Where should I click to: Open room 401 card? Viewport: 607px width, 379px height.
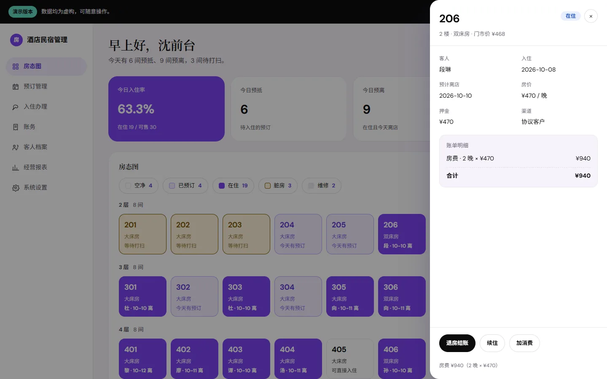142,359
